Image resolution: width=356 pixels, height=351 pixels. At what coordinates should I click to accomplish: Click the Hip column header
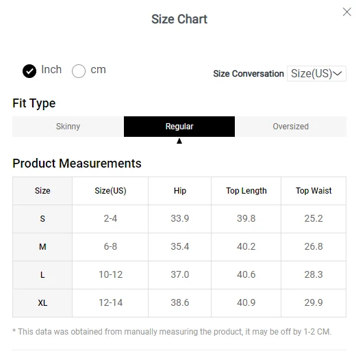pos(180,191)
